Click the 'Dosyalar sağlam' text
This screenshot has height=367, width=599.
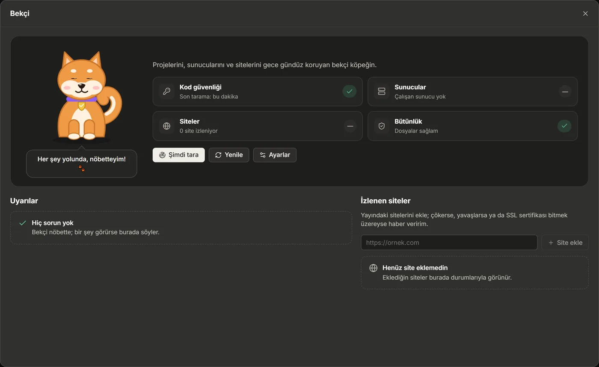(416, 131)
